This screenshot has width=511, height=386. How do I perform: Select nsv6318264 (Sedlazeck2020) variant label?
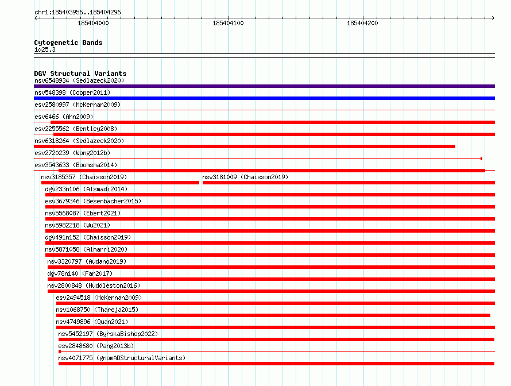point(79,141)
